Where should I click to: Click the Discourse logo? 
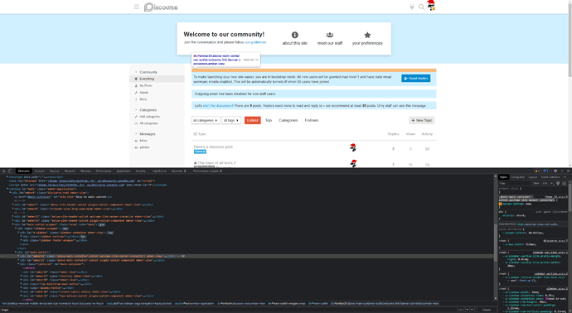pos(161,7)
